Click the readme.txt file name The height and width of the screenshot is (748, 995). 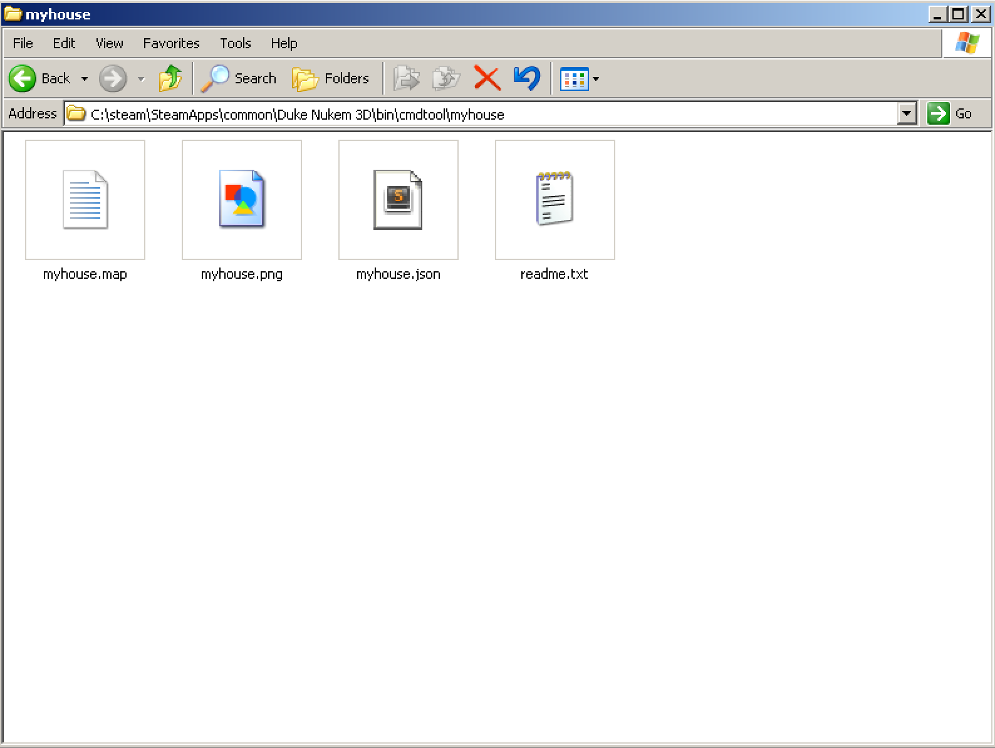coord(555,274)
